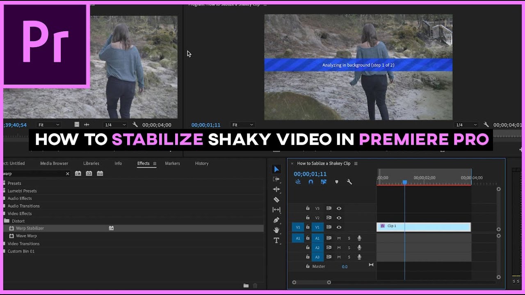Select the Selection arrow tool
Screen dimensions: 525x295
pos(276,169)
